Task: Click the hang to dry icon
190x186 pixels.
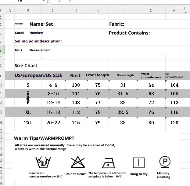Action: pos(138,163)
